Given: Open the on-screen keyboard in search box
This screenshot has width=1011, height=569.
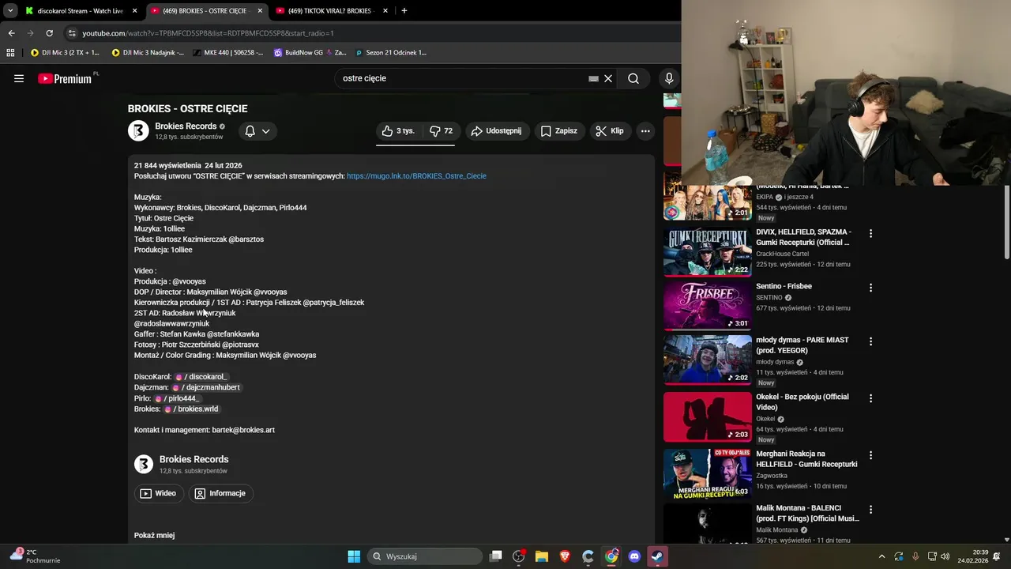Looking at the screenshot, I should (593, 78).
